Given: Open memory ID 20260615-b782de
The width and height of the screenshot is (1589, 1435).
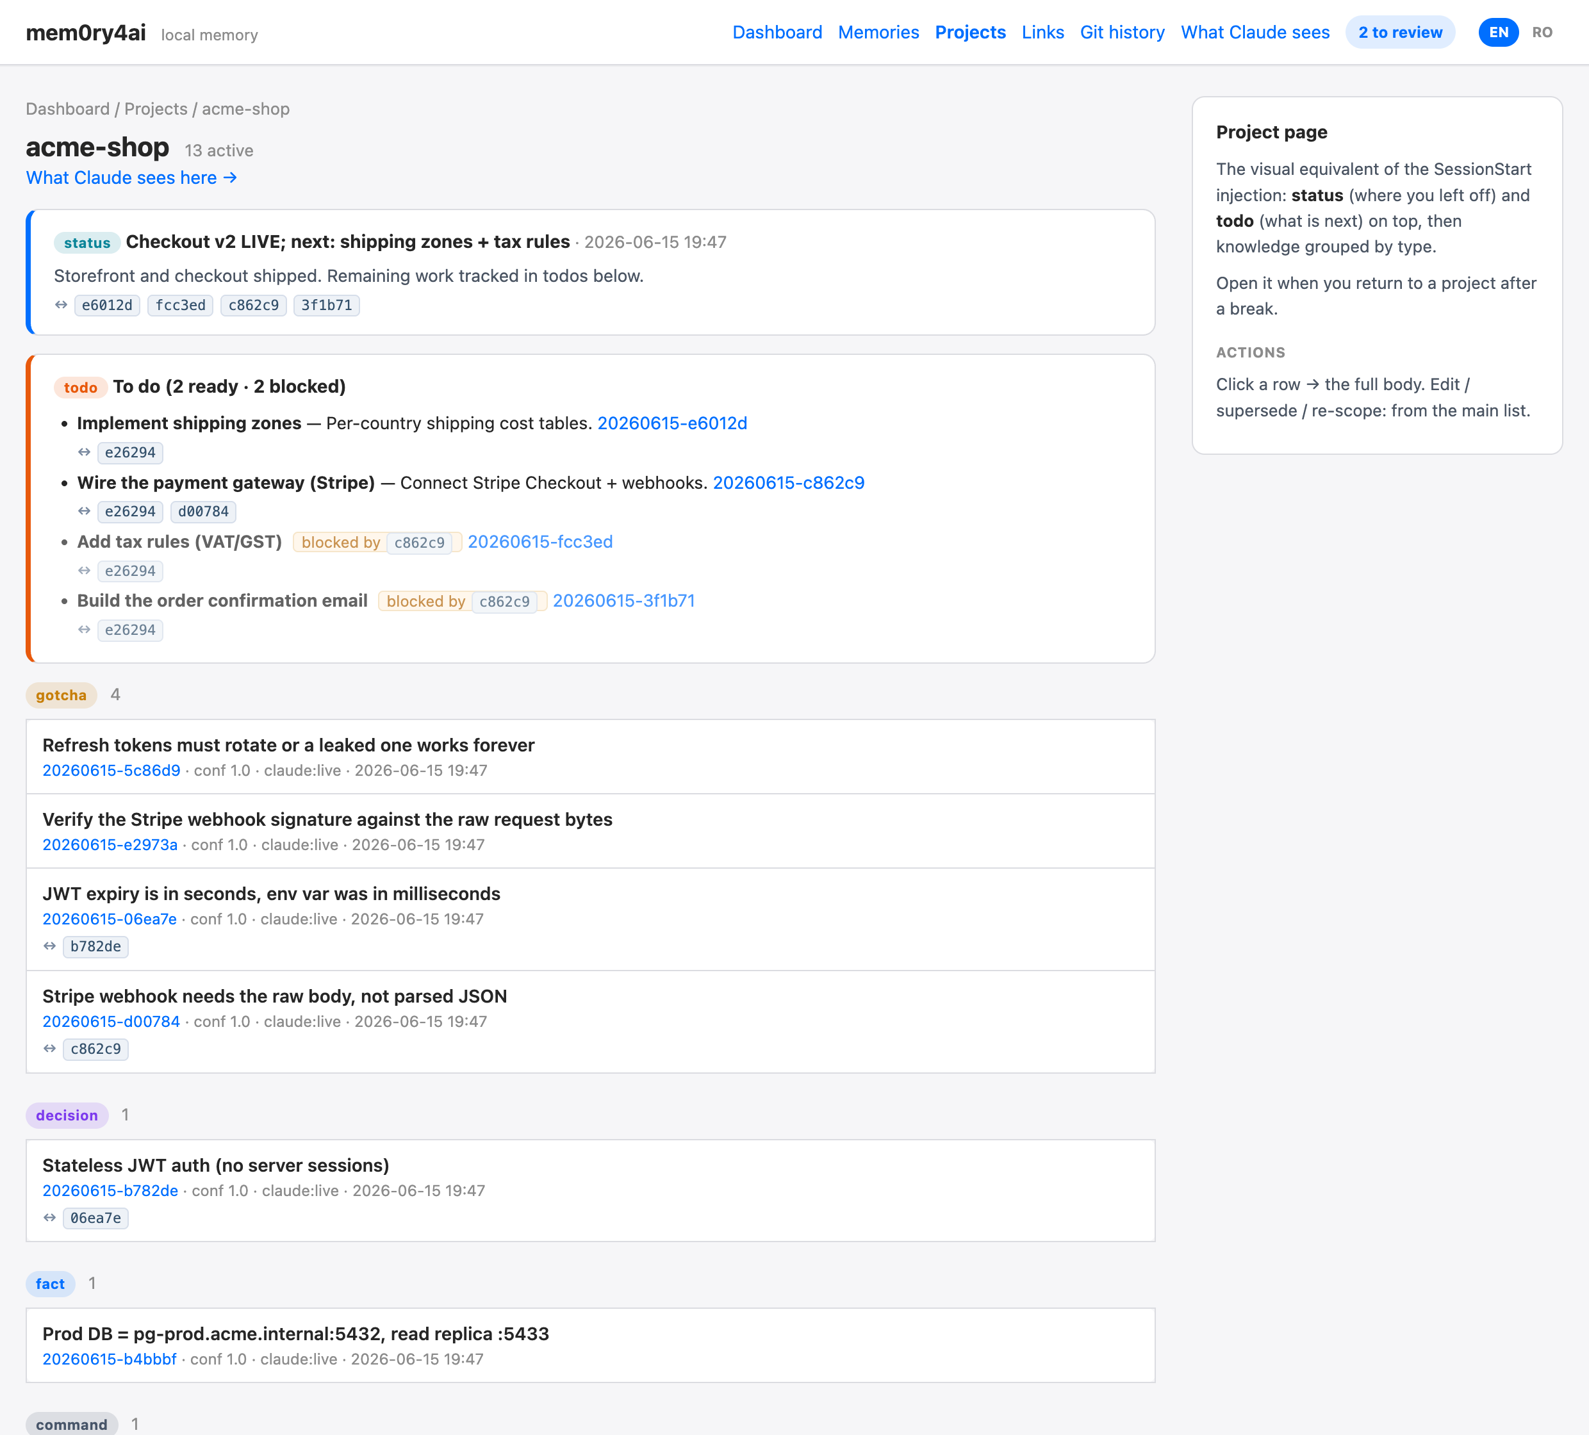Looking at the screenshot, I should (110, 1191).
